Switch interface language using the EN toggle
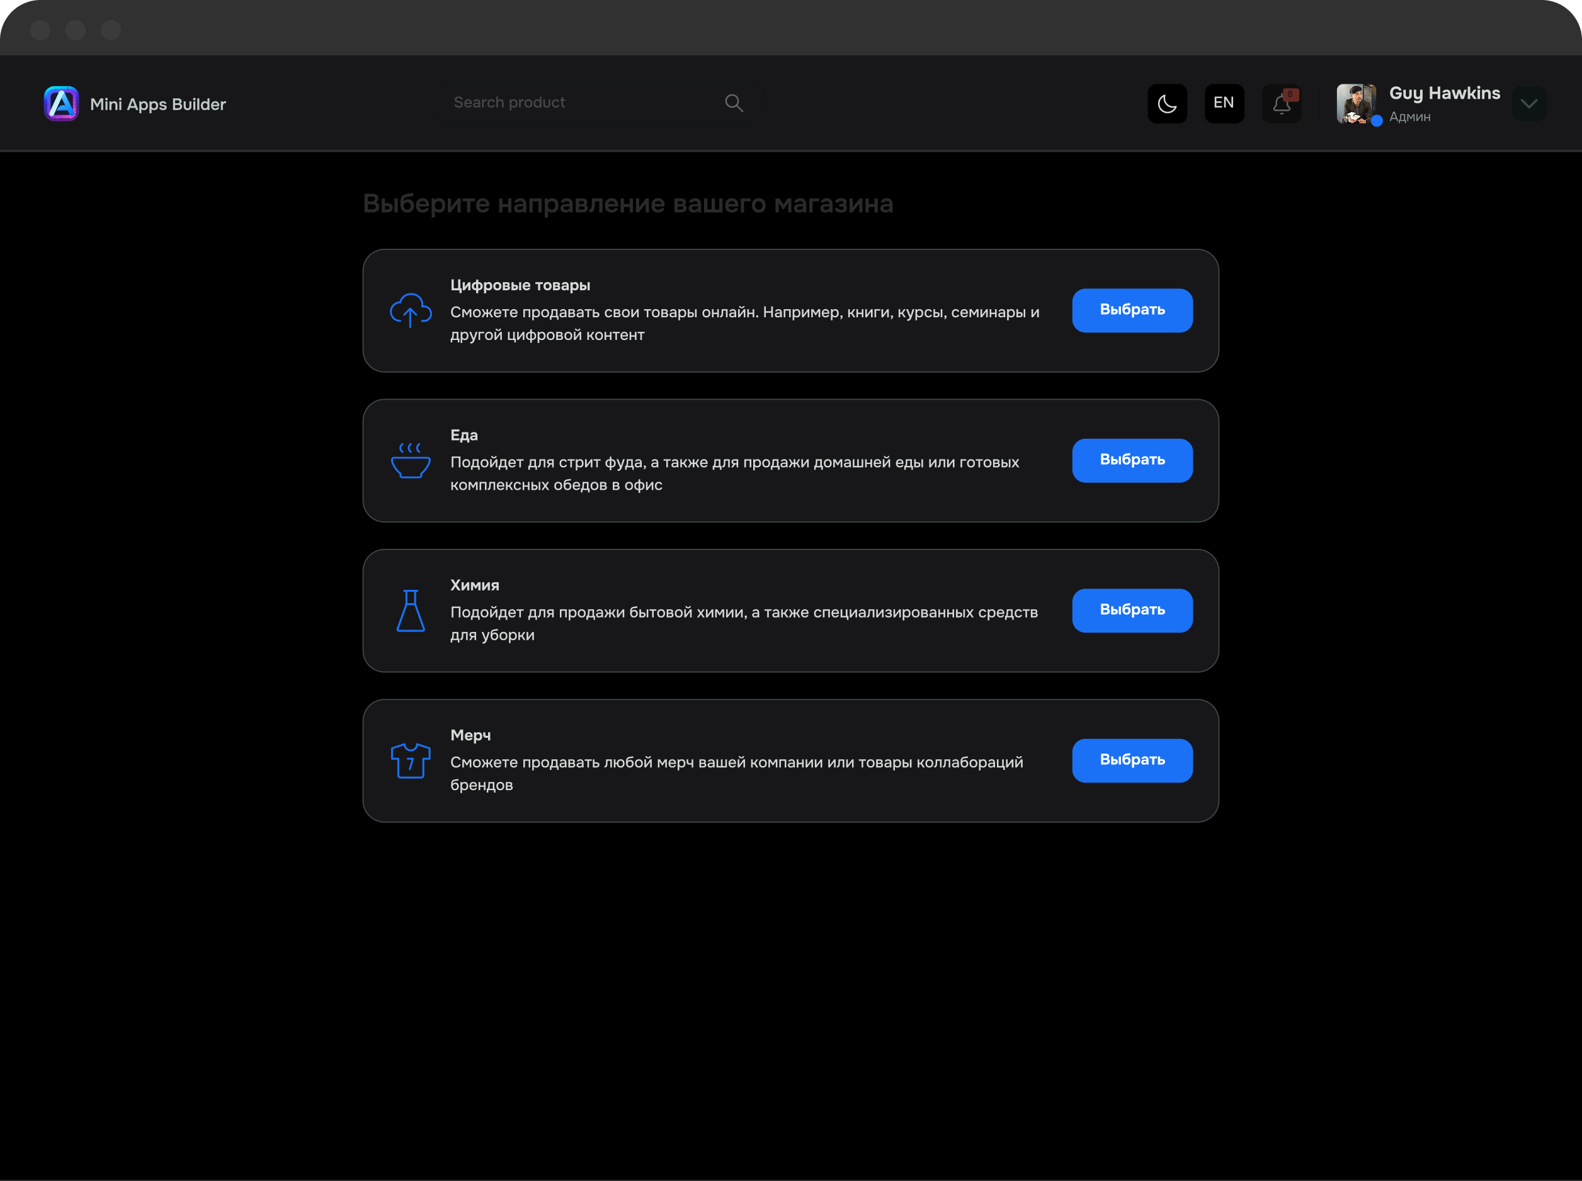1582x1181 pixels. (1224, 103)
